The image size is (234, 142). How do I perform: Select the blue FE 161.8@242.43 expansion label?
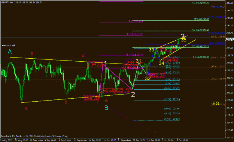[216, 17]
